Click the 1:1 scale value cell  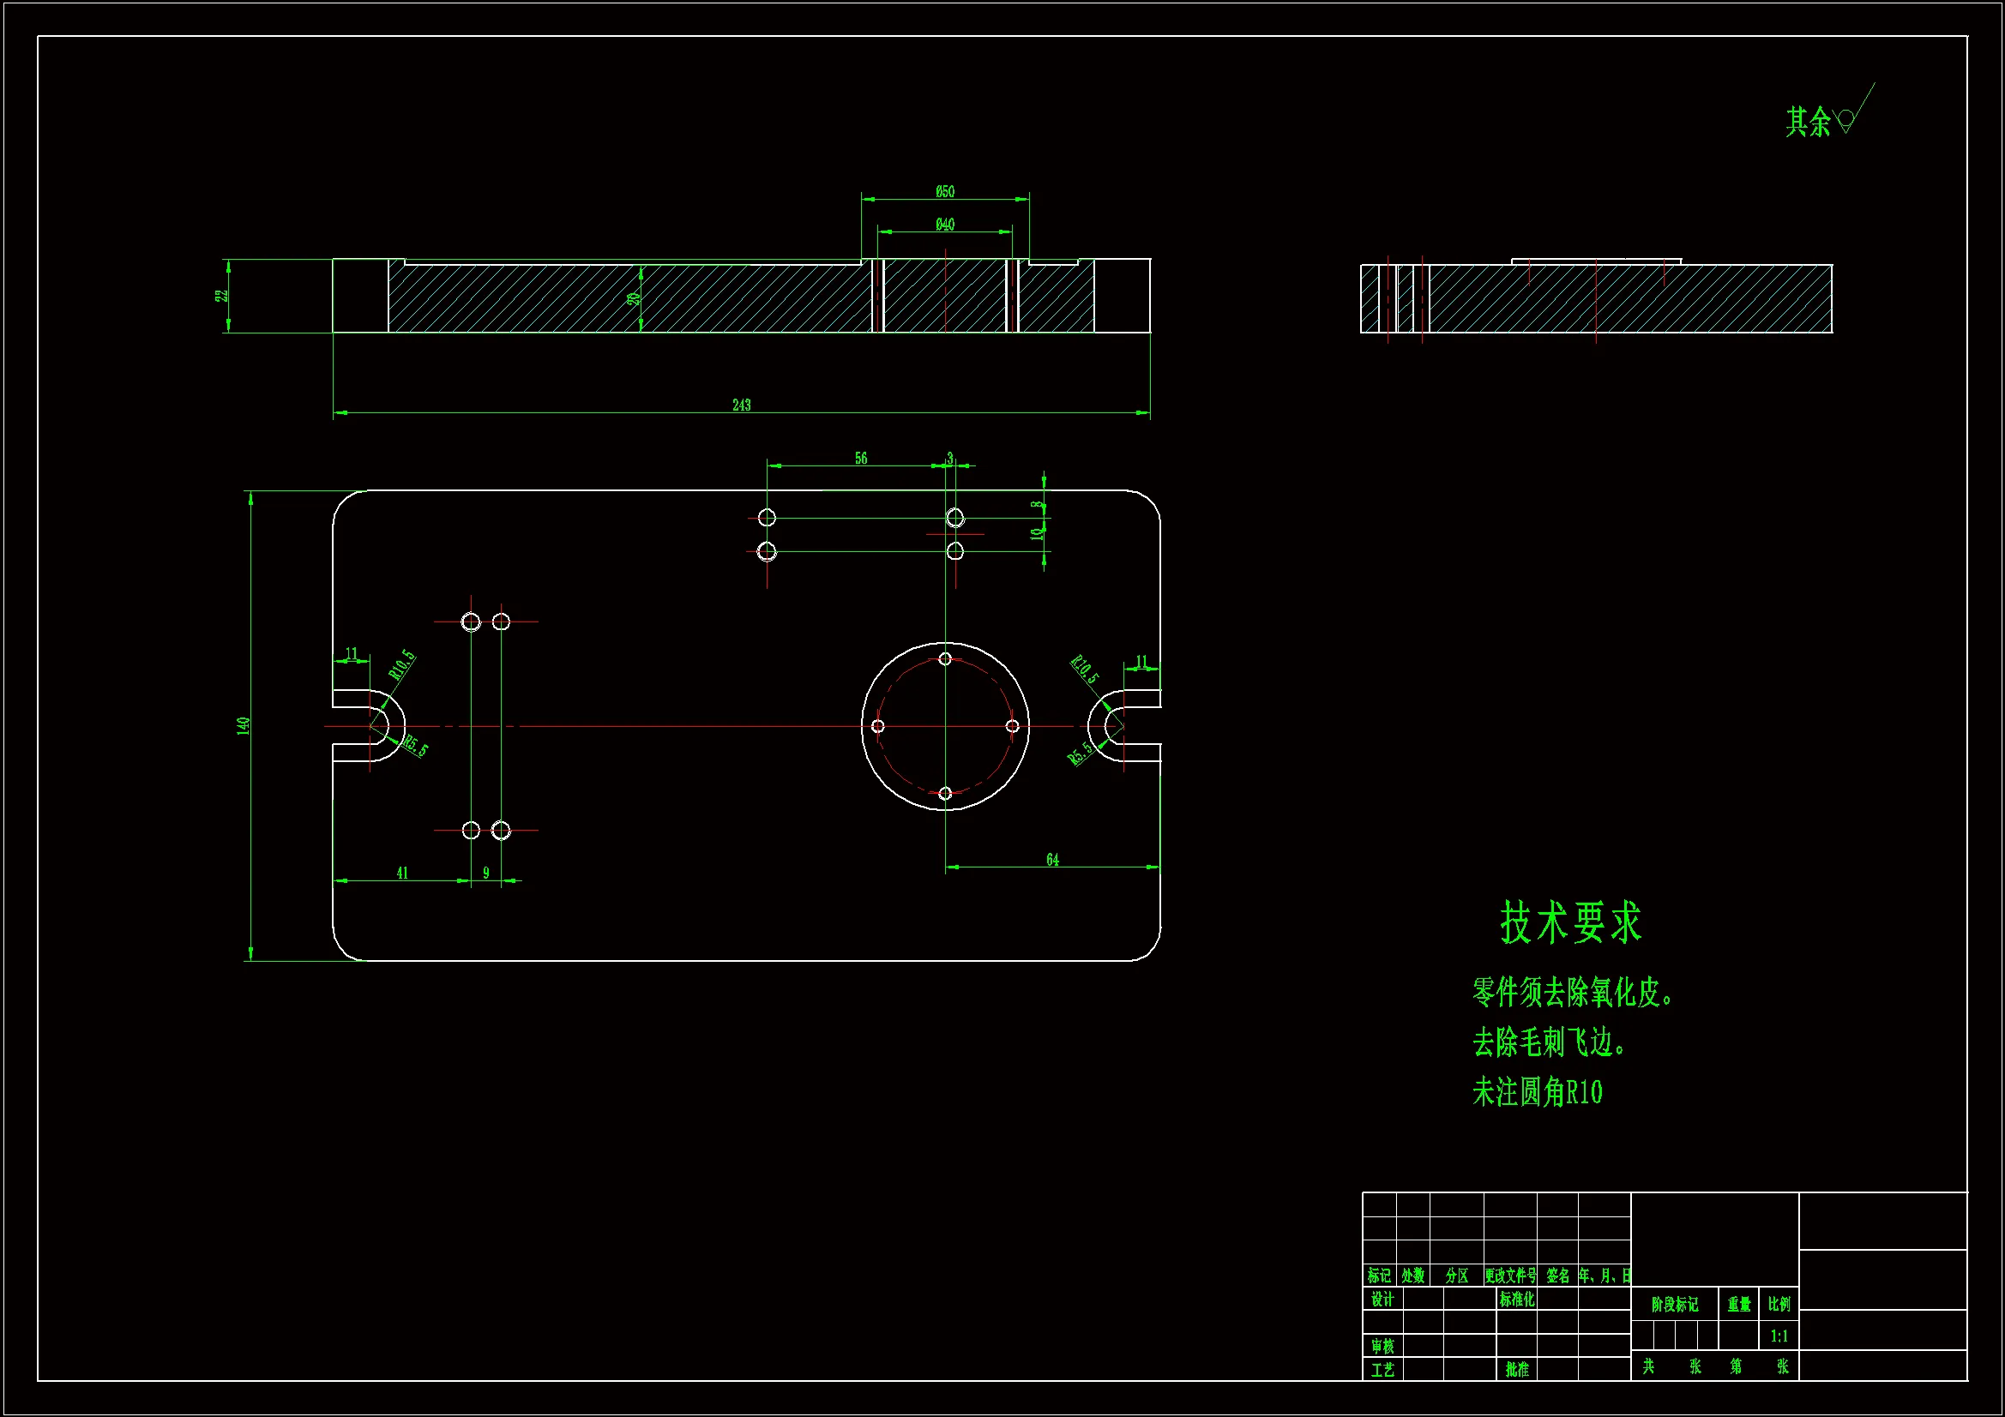pyautogui.click(x=1779, y=1336)
